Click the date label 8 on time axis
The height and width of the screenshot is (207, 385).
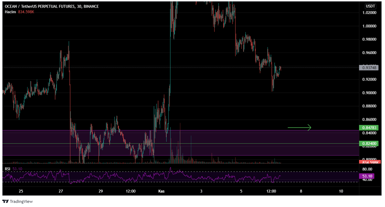click(301, 191)
